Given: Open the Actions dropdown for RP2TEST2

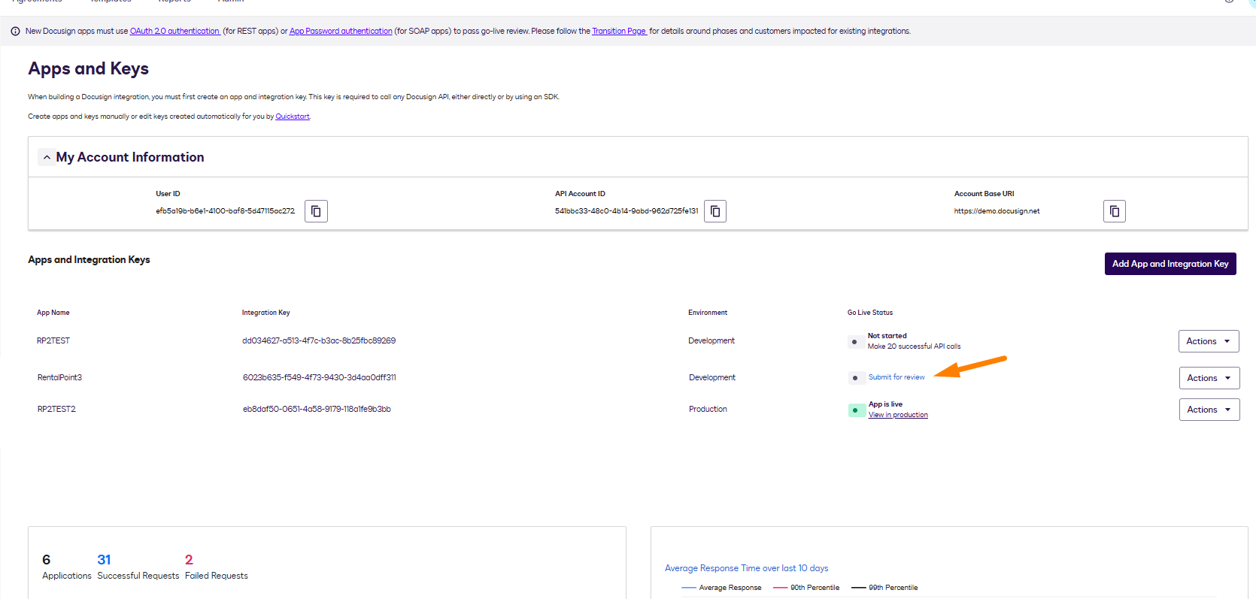Looking at the screenshot, I should [x=1209, y=410].
